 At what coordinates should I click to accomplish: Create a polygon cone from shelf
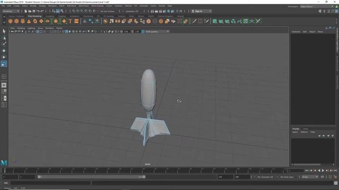click(x=29, y=21)
